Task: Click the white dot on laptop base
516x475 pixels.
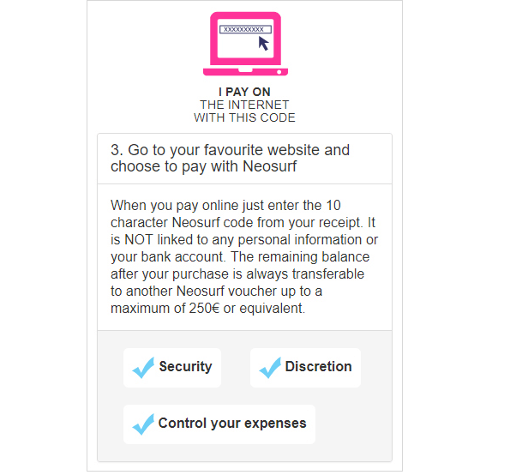Action: [279, 72]
